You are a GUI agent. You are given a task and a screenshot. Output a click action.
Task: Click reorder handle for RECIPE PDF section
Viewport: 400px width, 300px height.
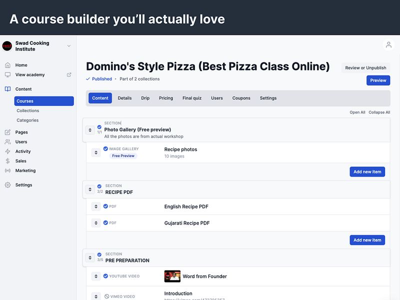tap(90, 189)
